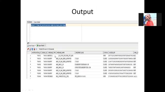Click the access key value in row 1
This screenshot has height=92, width=165.
point(121,56)
